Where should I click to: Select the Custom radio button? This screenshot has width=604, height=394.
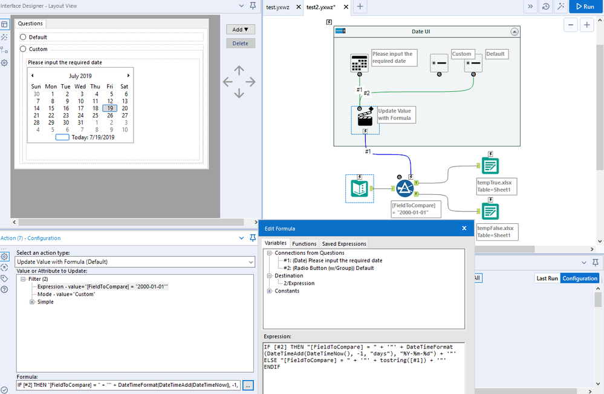click(x=24, y=49)
